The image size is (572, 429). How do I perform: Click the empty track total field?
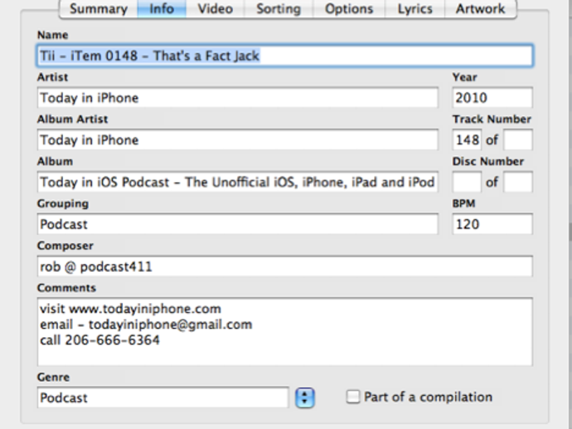(x=518, y=140)
